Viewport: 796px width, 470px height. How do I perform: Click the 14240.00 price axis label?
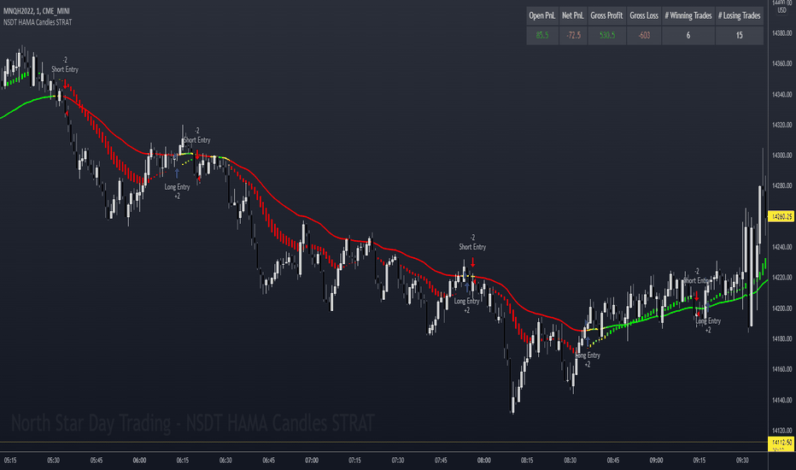781,247
